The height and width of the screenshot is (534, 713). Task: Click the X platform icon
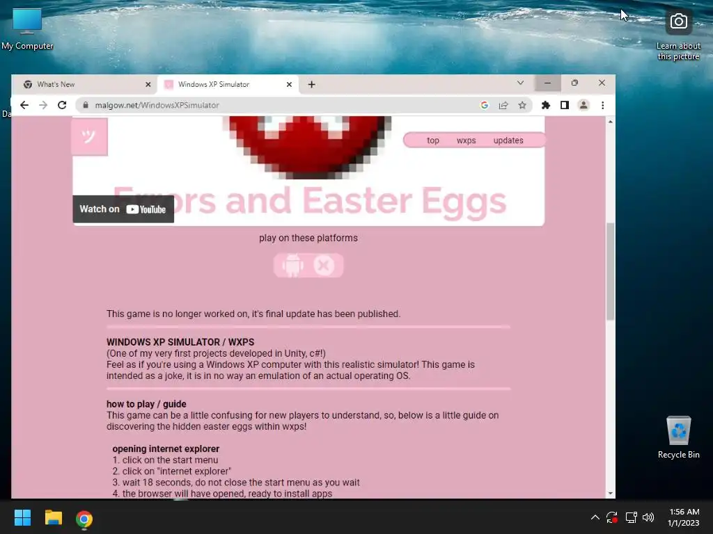point(324,265)
